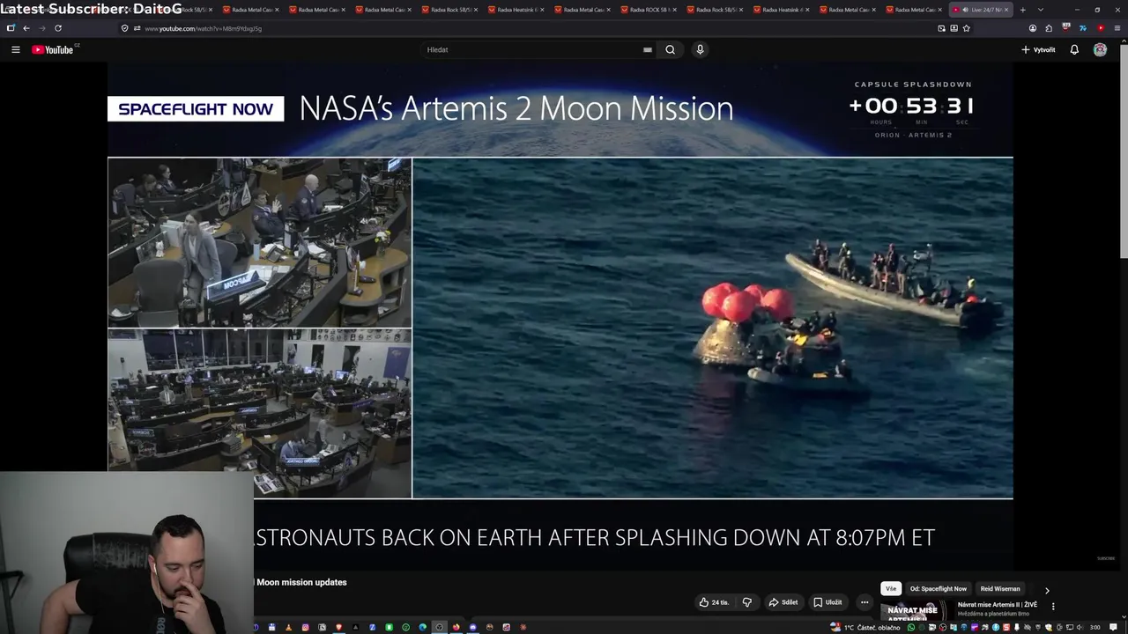
Task: Reload the page with the refresh icon
Action: click(58, 28)
